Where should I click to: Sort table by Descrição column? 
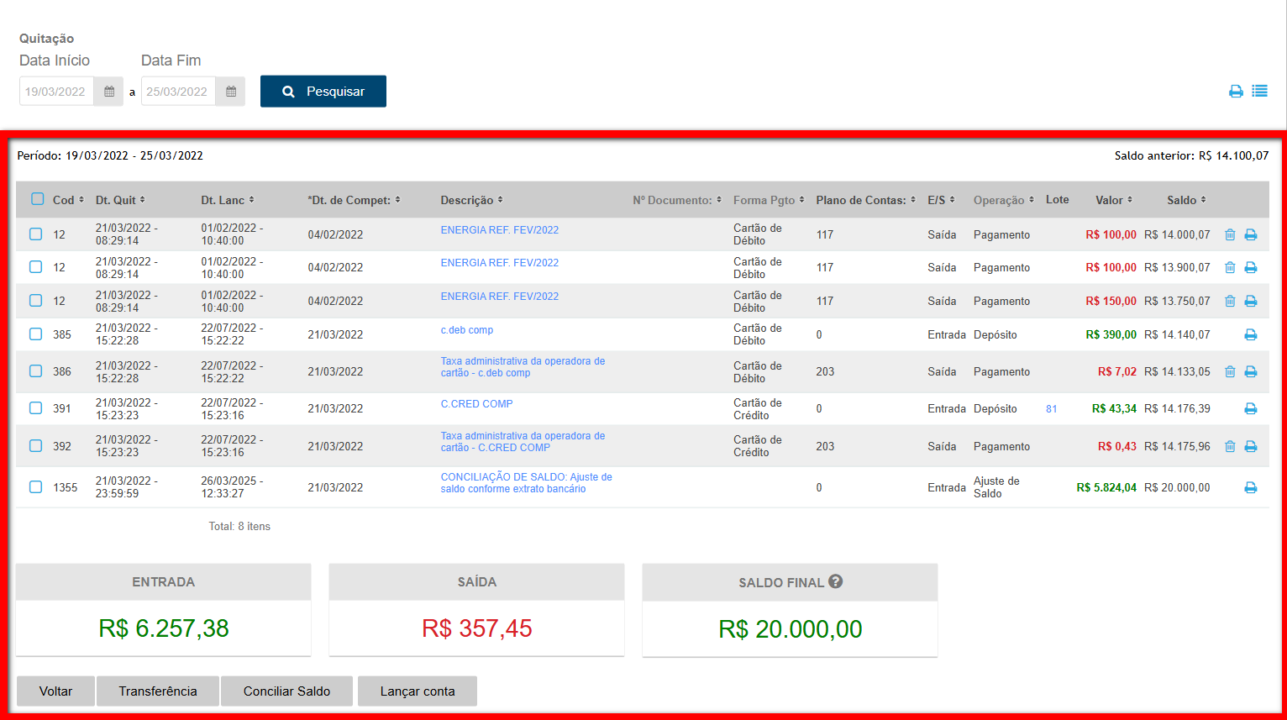pos(471,200)
